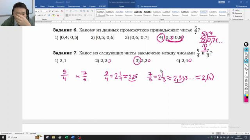Click the camera screenshot icon in annotation toolbar
The image size is (250, 140).
[x=246, y=89]
